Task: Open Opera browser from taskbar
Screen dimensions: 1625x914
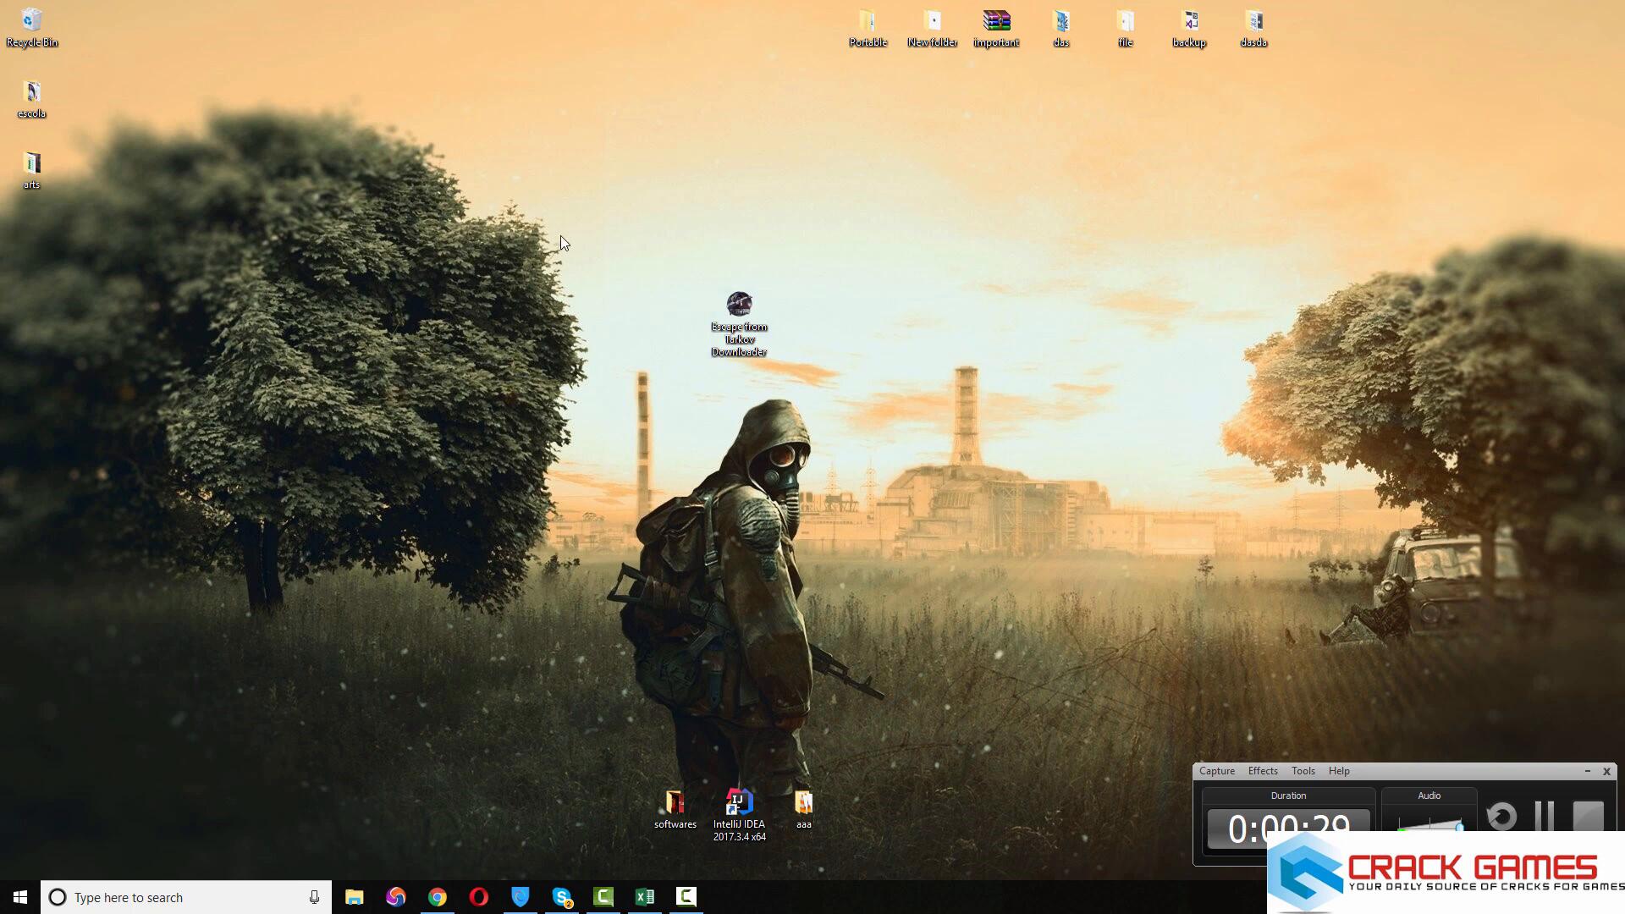Action: 478,897
